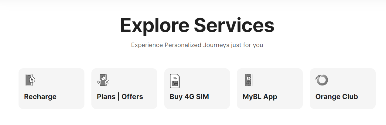Click the Experience Personalized Journeys subtitle

click(x=197, y=45)
